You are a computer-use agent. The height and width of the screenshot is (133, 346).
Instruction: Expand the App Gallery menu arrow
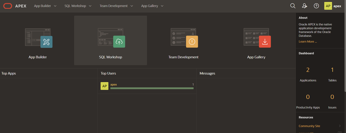pyautogui.click(x=162, y=6)
